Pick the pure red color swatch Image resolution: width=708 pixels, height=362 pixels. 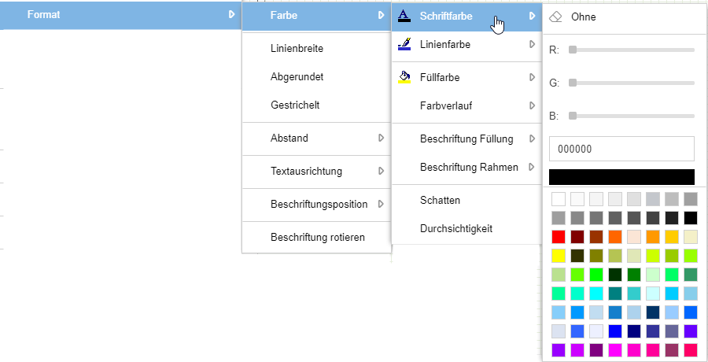tap(559, 237)
